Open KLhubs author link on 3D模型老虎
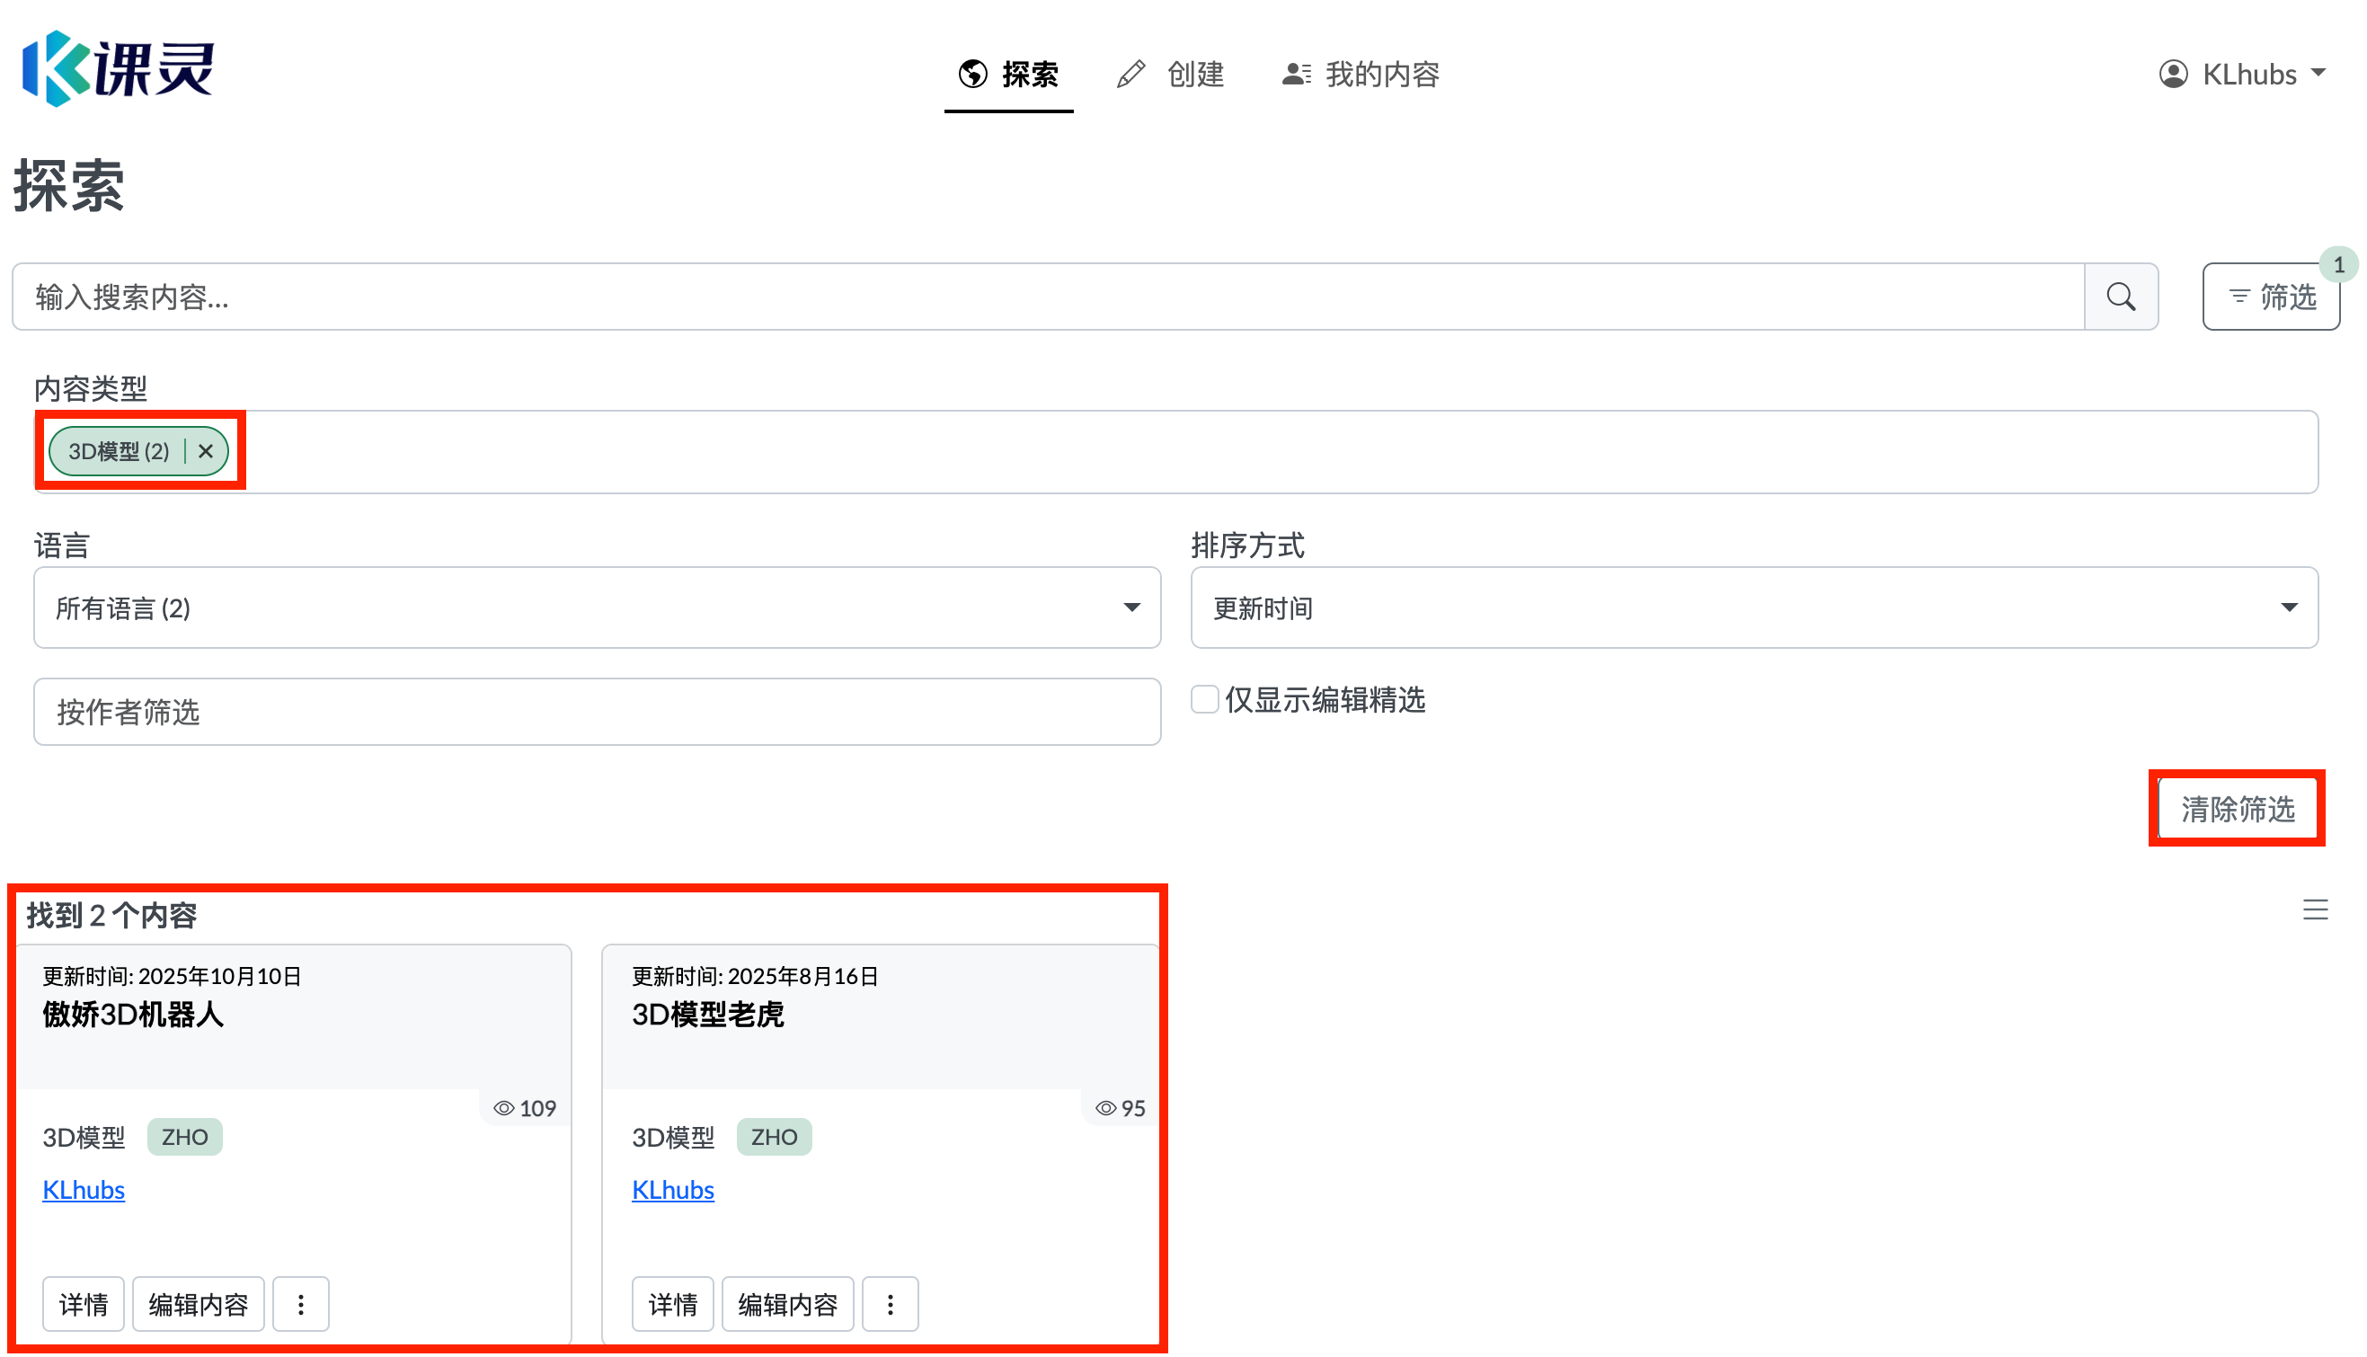The height and width of the screenshot is (1357, 2367). (672, 1190)
